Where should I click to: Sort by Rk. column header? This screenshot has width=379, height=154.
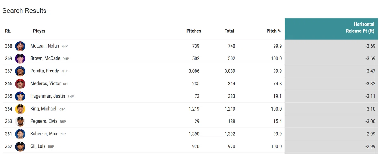click(8, 31)
